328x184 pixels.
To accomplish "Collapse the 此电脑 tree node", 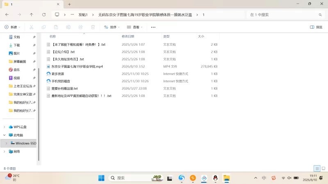I will click(5, 135).
